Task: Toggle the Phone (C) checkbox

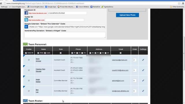Action: (x=77, y=53)
